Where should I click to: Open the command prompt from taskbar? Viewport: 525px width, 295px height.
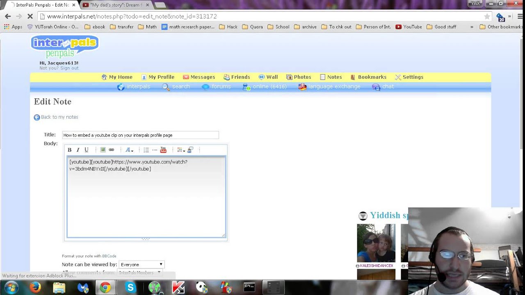click(249, 288)
